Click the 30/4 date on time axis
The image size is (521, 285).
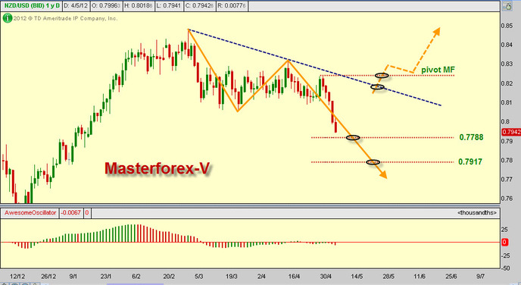pyautogui.click(x=326, y=277)
